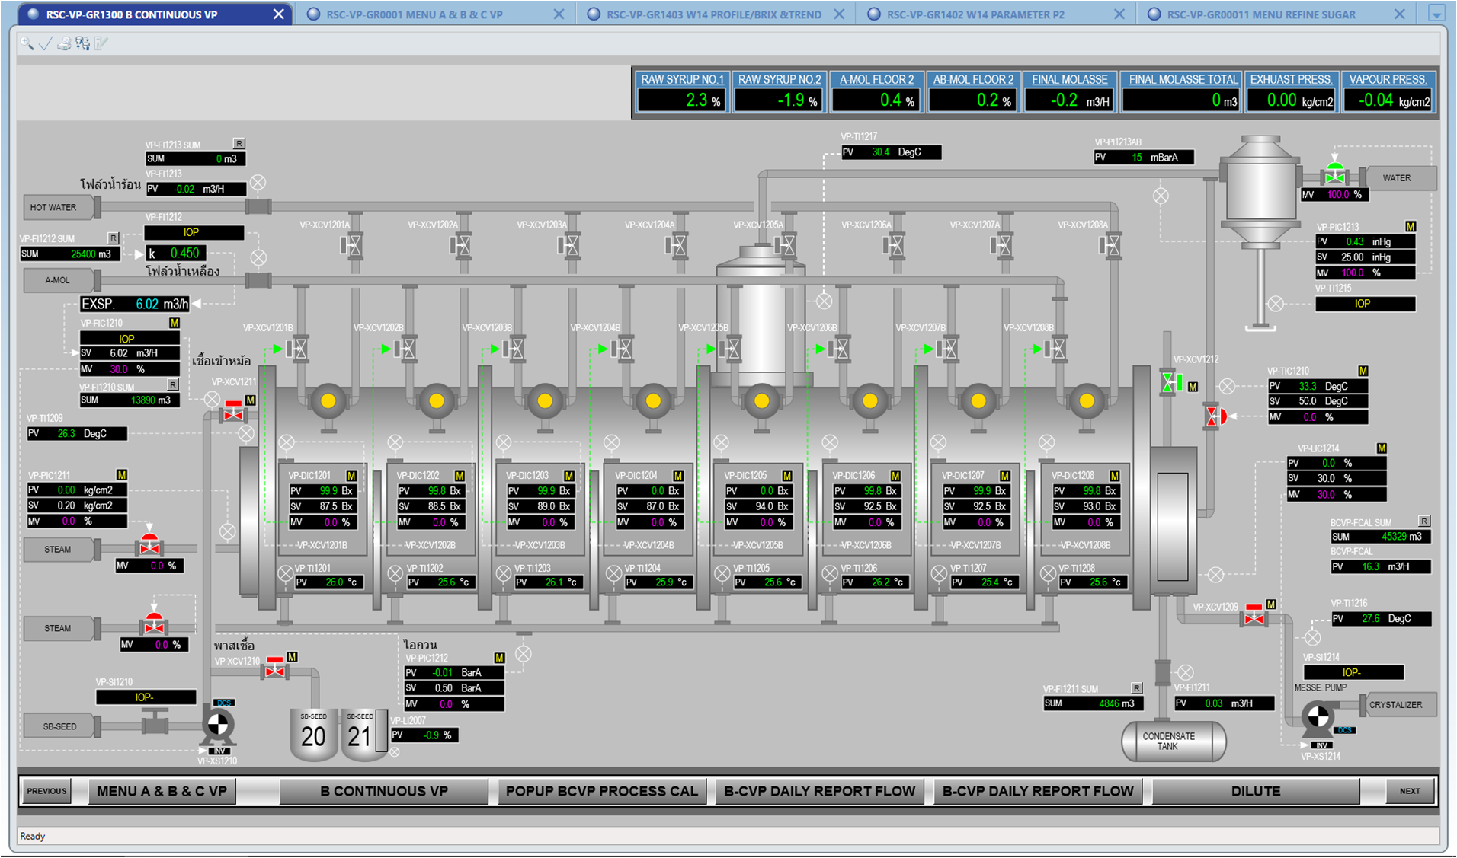Open the MENU REFINE SUGAR tab
Screen dimensions: 1457x858
point(1260,14)
